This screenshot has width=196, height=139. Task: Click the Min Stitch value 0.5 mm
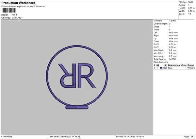(173, 53)
